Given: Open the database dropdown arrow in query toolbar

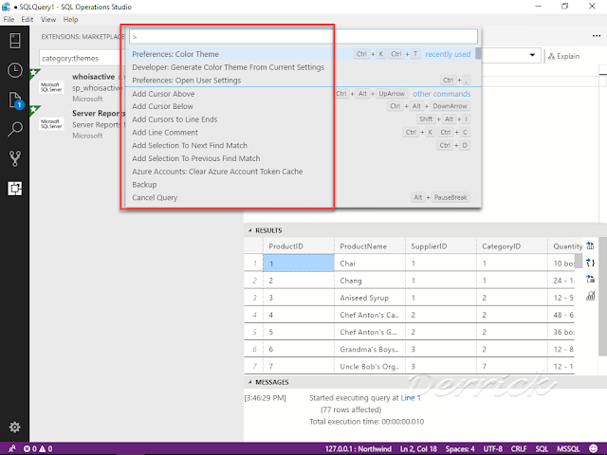Looking at the screenshot, I should 532,55.
